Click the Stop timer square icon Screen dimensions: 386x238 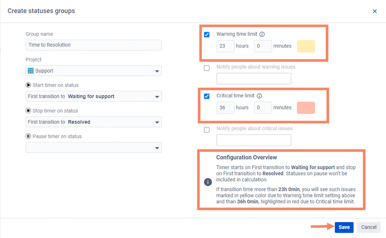(x=28, y=110)
